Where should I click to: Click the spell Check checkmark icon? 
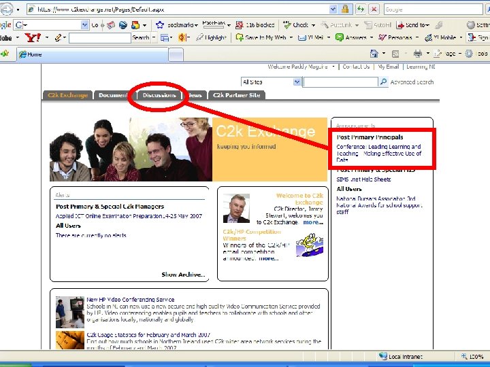click(287, 24)
